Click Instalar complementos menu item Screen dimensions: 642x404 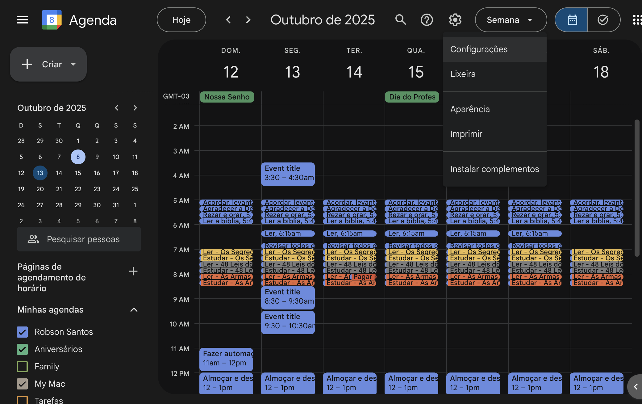tap(494, 169)
